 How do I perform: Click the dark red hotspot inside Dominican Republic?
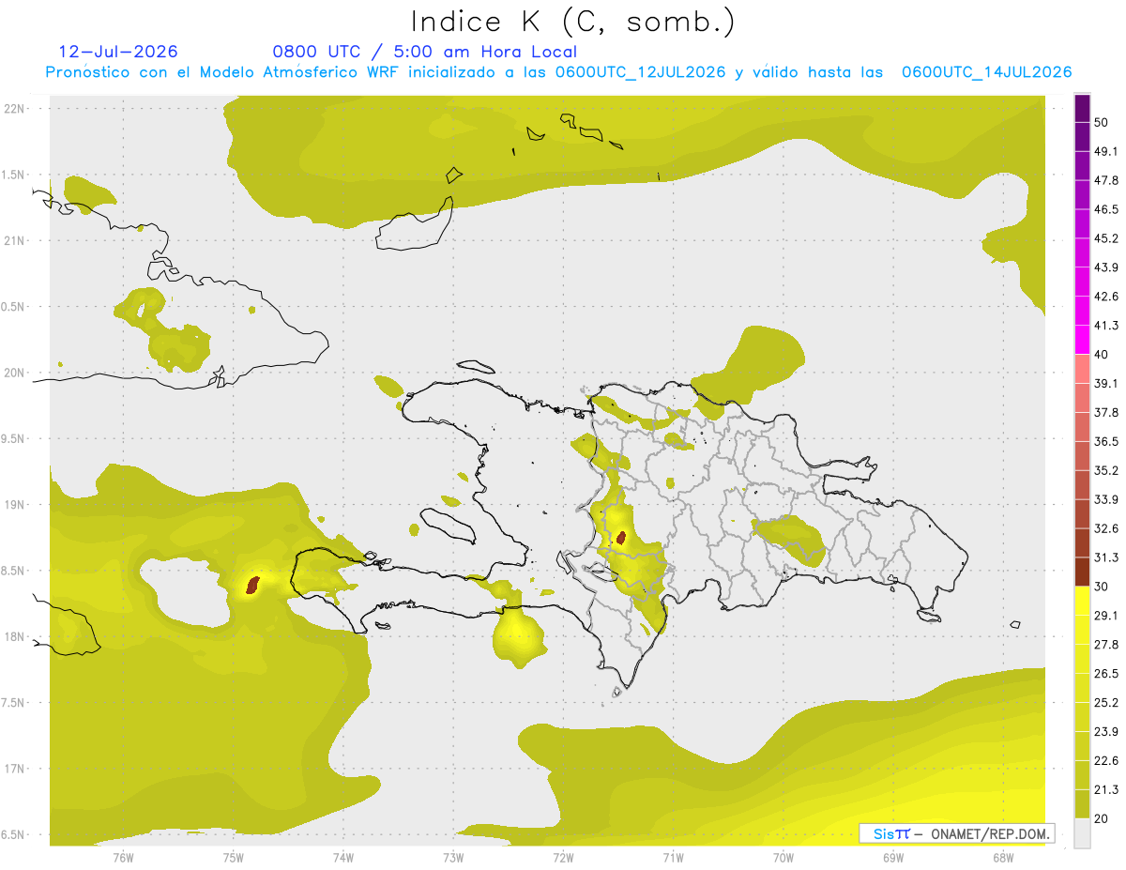tap(621, 538)
